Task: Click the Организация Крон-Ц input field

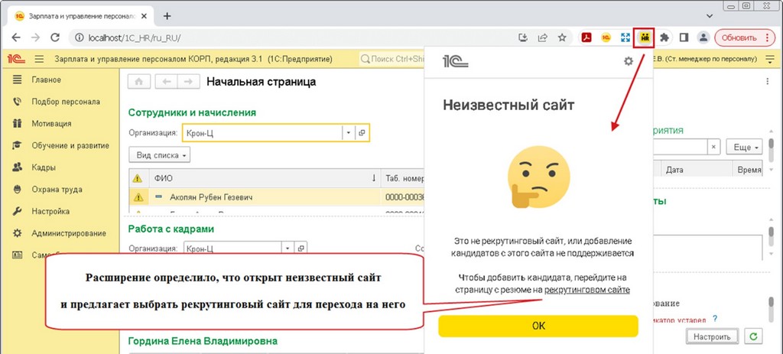Action: pyautogui.click(x=262, y=133)
